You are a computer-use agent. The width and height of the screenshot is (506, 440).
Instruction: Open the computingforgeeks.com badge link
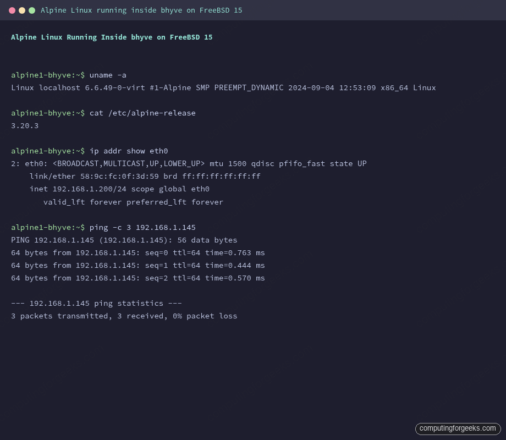point(458,428)
